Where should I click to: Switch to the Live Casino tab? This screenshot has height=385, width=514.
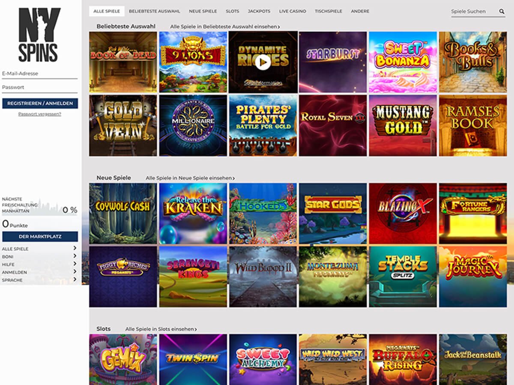[x=293, y=11]
